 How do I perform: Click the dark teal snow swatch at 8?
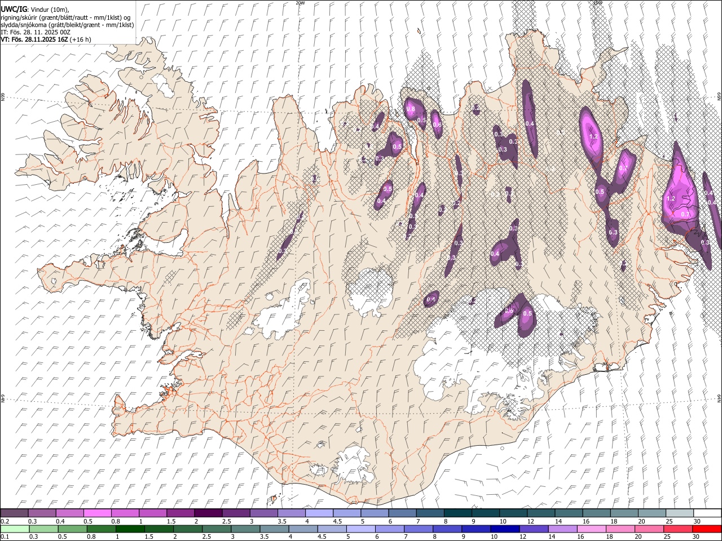tap(457, 513)
